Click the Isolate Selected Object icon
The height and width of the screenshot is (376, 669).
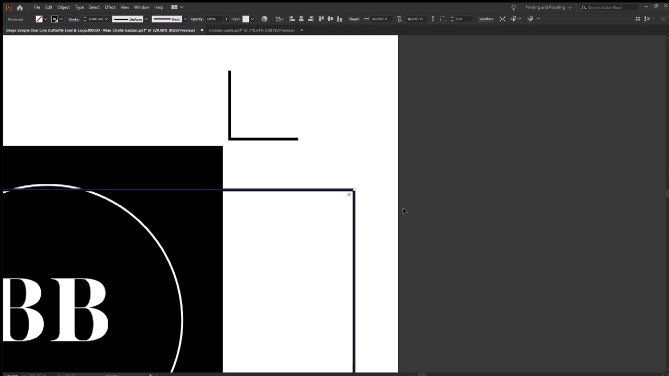[502, 19]
